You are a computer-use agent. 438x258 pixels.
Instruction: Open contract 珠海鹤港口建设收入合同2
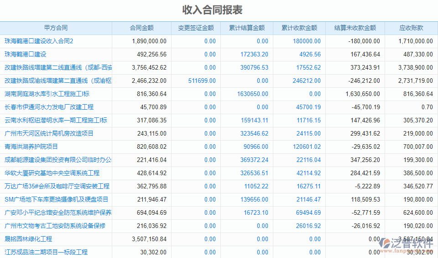click(x=39, y=41)
